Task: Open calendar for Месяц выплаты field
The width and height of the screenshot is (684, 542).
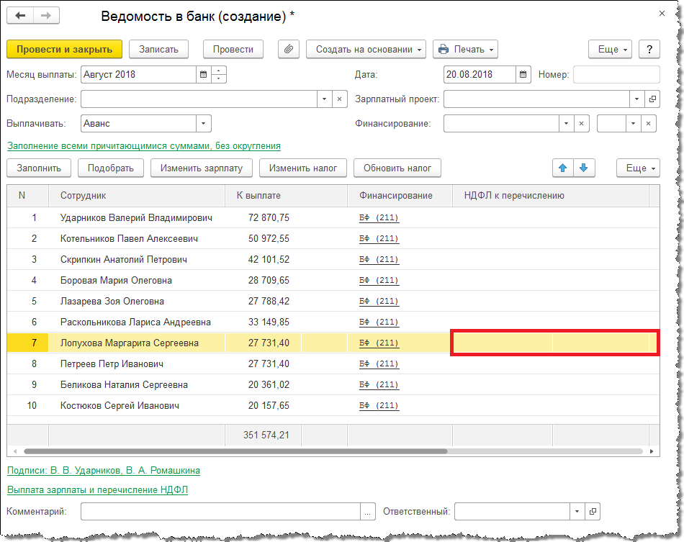Action: point(203,75)
